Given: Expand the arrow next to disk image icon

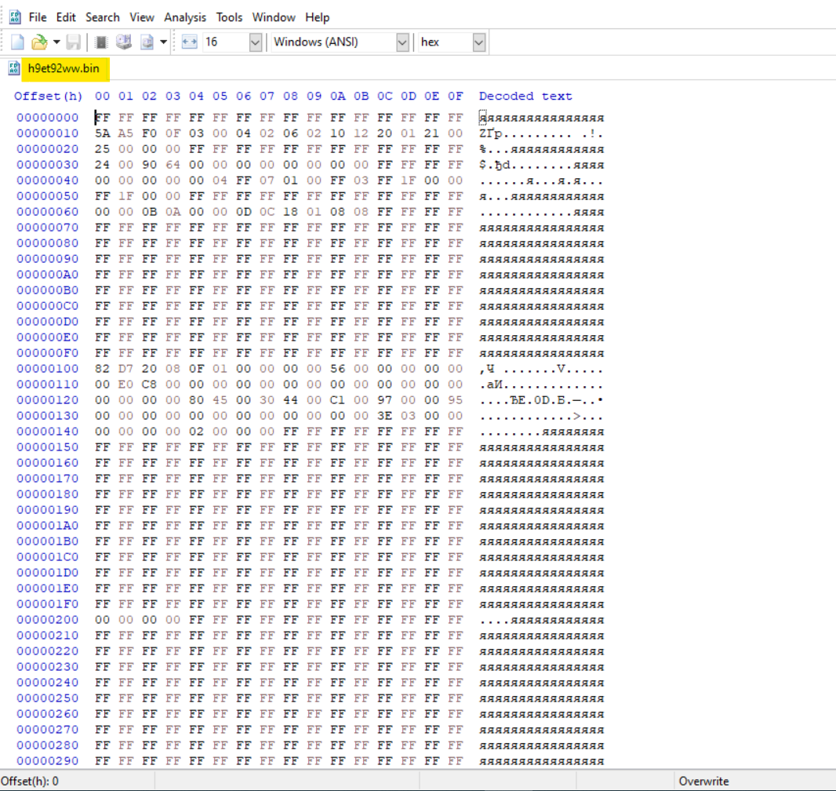Looking at the screenshot, I should (x=163, y=42).
